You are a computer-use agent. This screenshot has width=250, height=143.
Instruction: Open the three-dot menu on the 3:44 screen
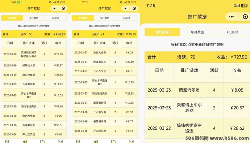click(x=54, y=8)
